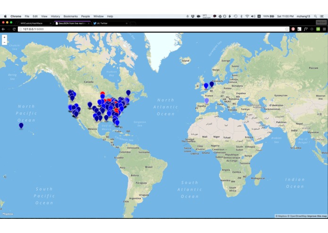Click the mzhang13 user name in menu bar
Image resolution: width=328 pixels, height=233 pixels.
pyautogui.click(x=303, y=17)
